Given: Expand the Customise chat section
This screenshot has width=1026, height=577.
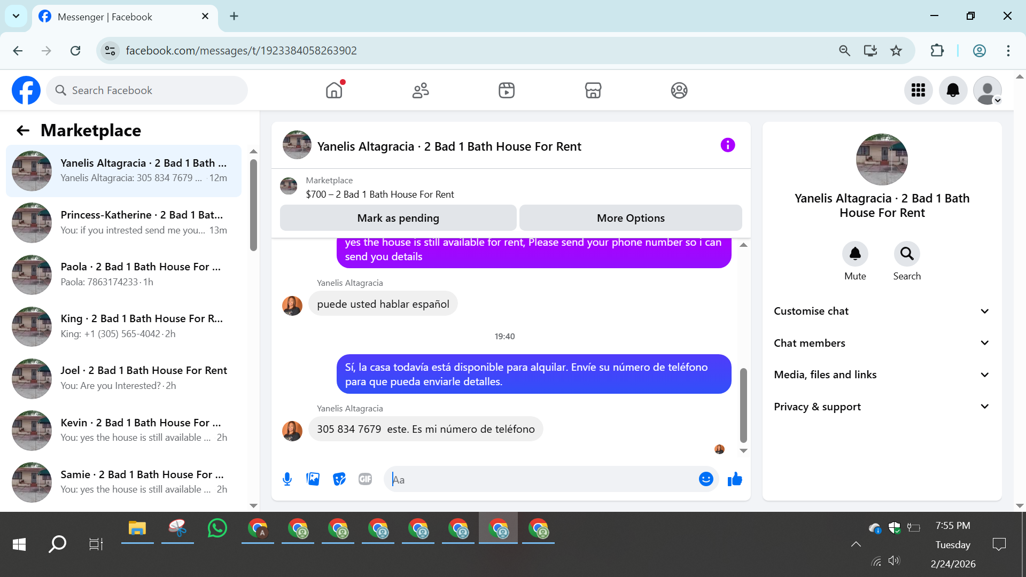Looking at the screenshot, I should coord(882,311).
